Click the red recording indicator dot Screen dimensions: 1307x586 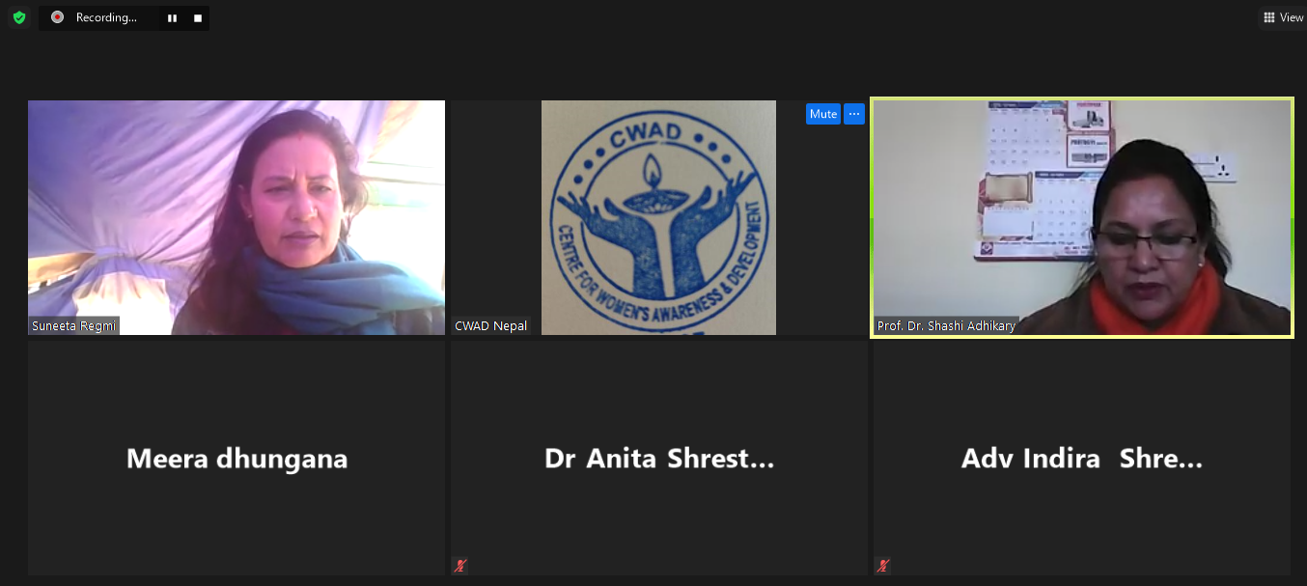[x=57, y=17]
